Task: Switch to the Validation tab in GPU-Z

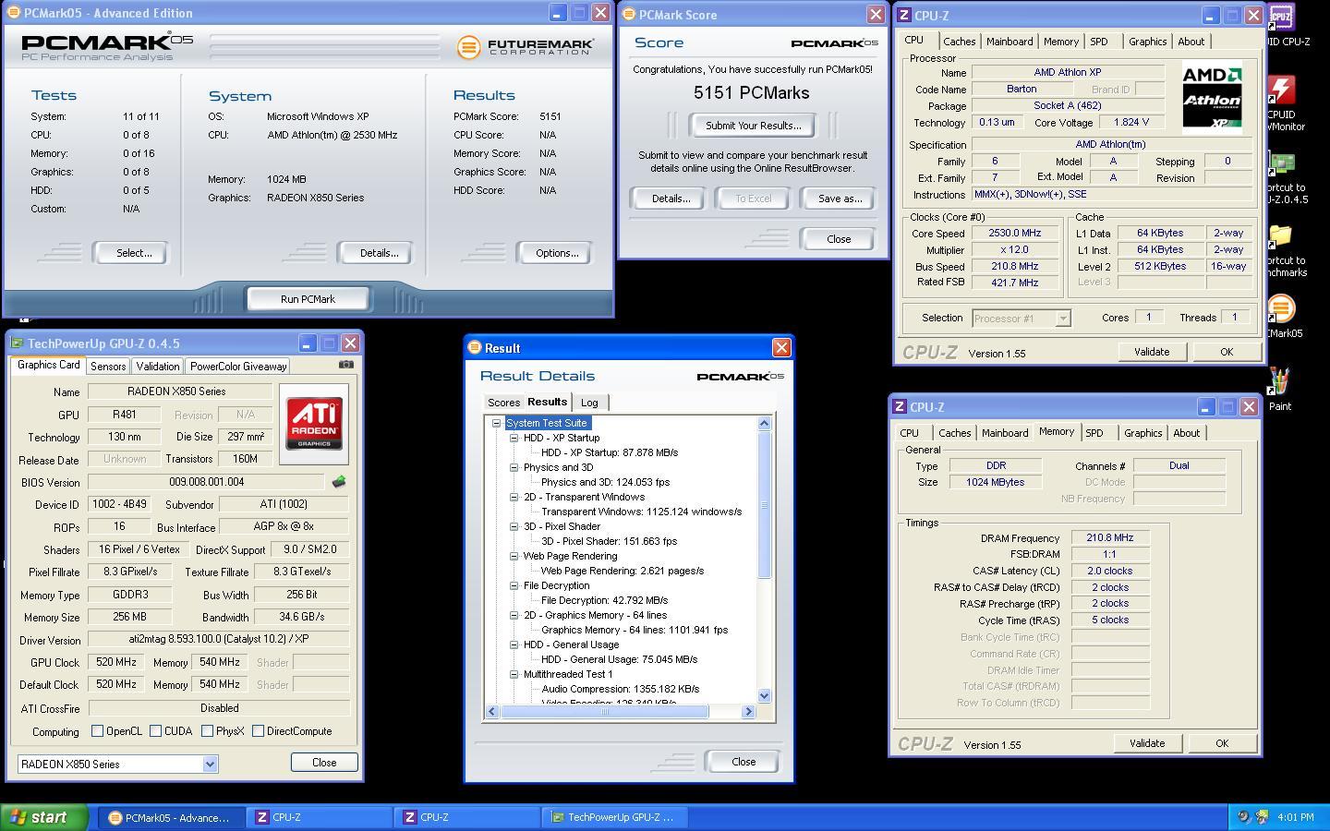Action: pos(158,367)
